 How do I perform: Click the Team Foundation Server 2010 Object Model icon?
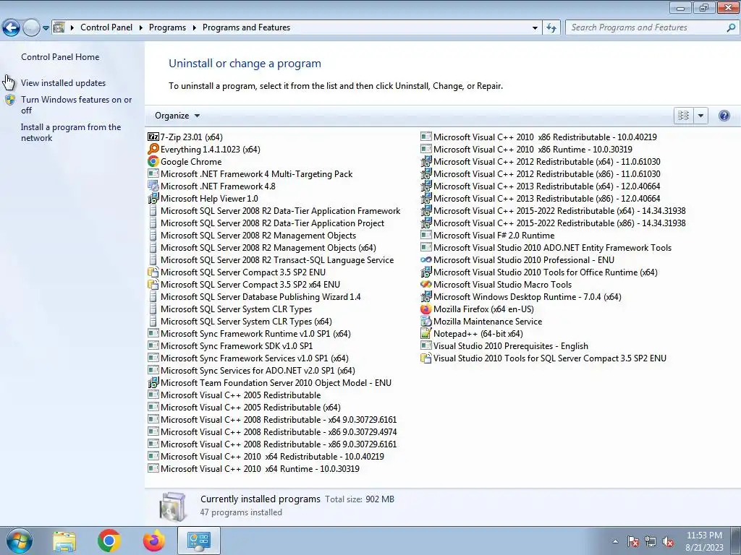click(153, 383)
